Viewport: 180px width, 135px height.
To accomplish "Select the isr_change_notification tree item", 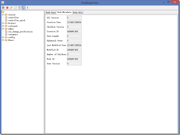I will (20, 32).
